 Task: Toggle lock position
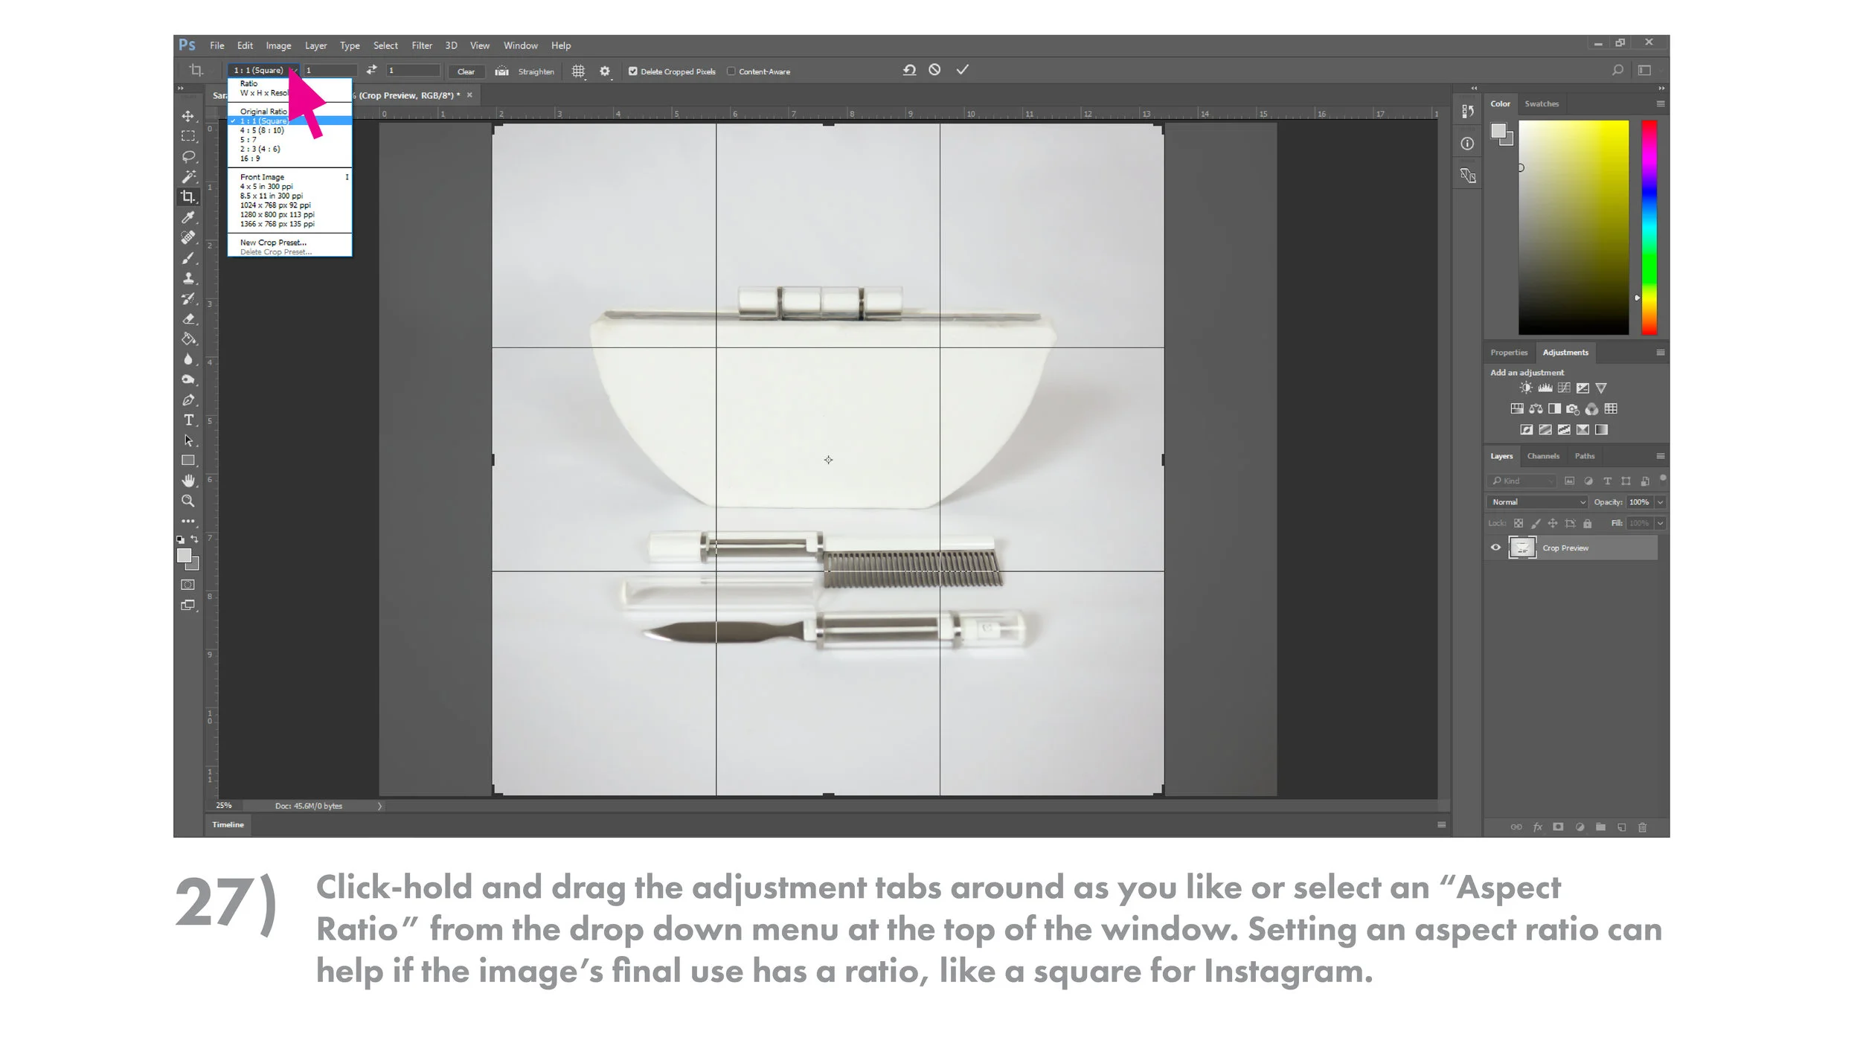(1553, 524)
